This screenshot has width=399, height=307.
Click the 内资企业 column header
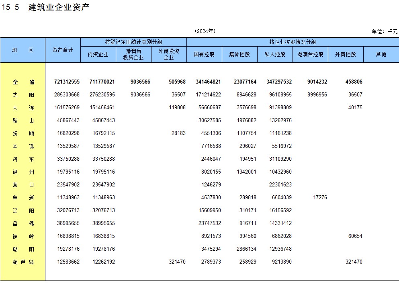pyautogui.click(x=98, y=54)
